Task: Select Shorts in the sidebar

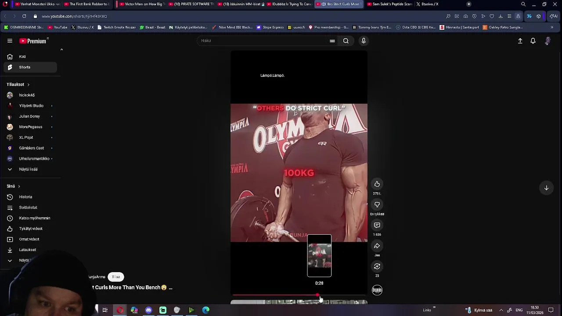Action: click(x=30, y=67)
